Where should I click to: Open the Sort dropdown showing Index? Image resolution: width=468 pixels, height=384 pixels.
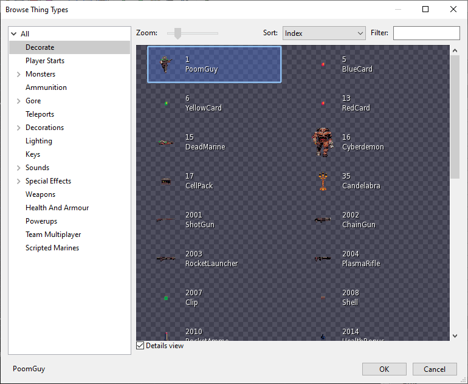point(324,33)
